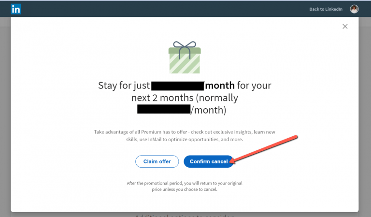Accept the discount with Claim offer

coord(157,161)
